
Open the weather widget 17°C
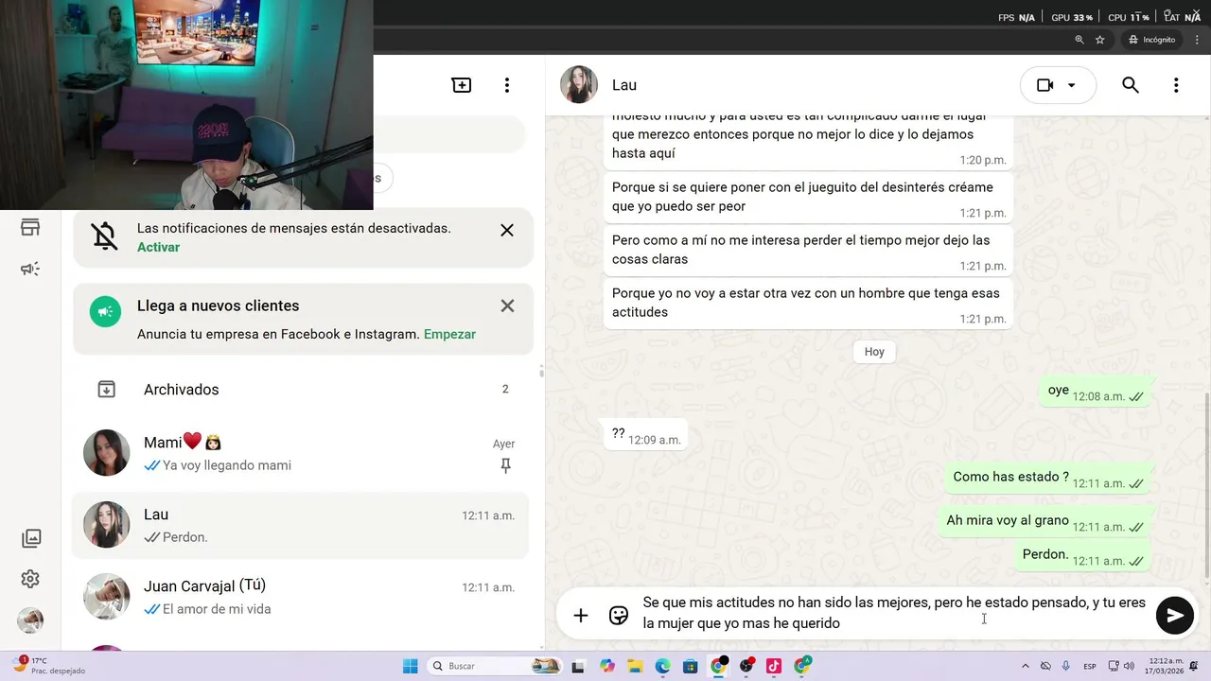pyautogui.click(x=47, y=665)
